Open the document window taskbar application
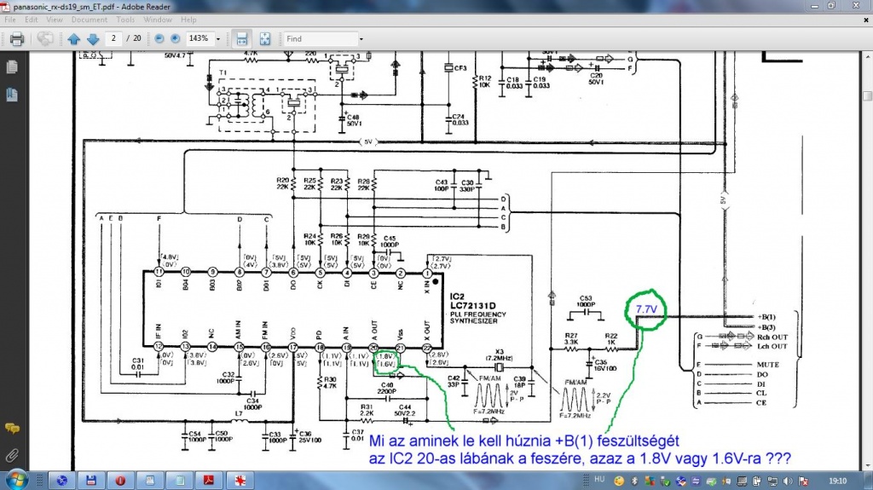Screen dimensions: 873x490 pos(150,481)
